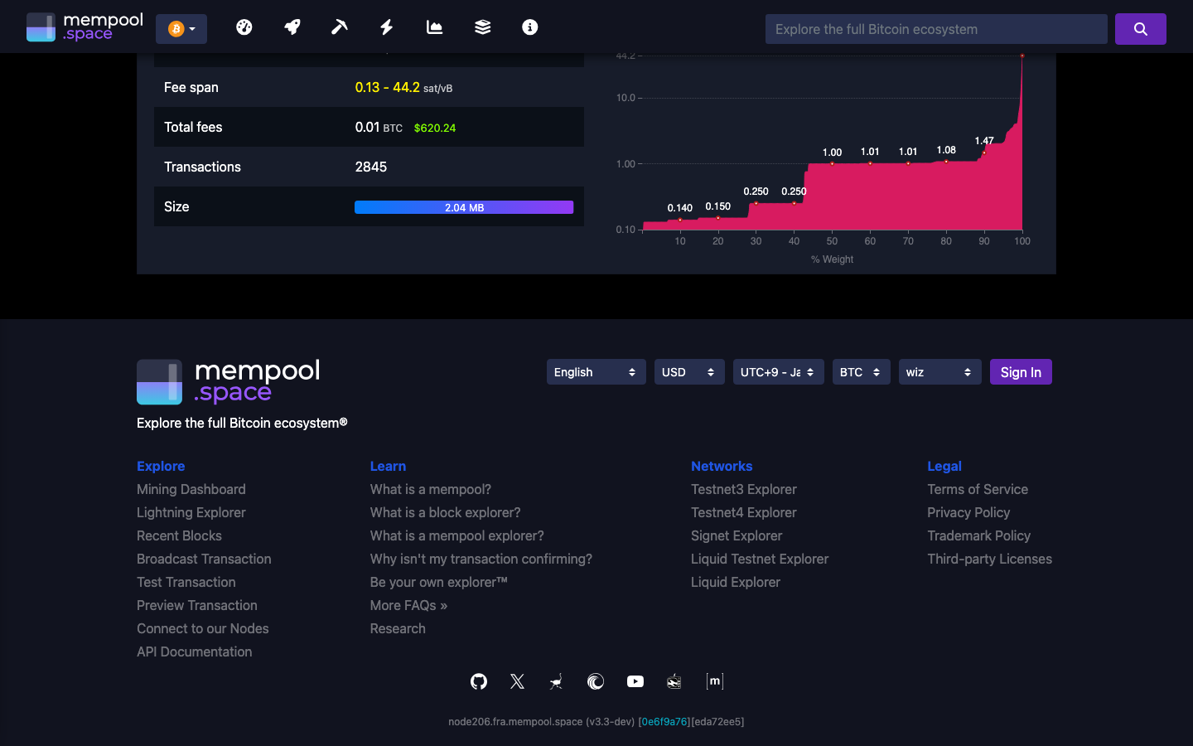
Task: Change the language from the English dropdown
Action: [596, 371]
